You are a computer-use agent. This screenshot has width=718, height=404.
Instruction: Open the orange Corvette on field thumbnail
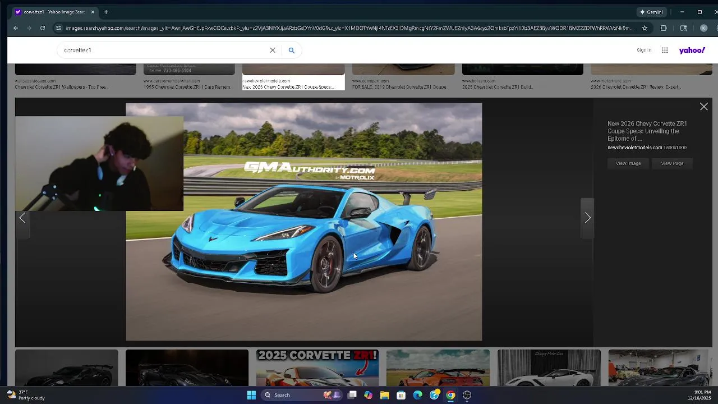[438, 368]
